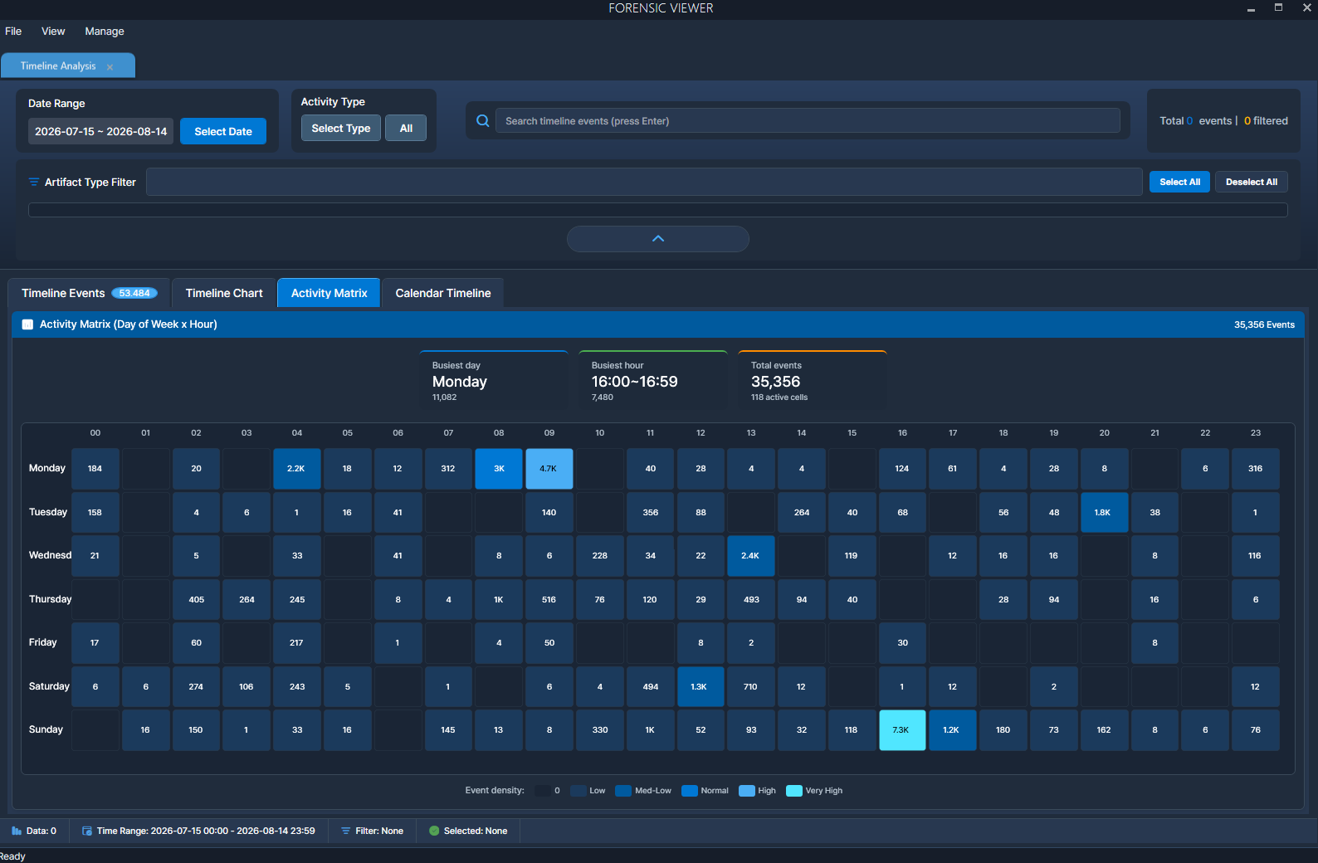Switch to the Timeline Chart tab
This screenshot has height=863, width=1318.
point(224,293)
